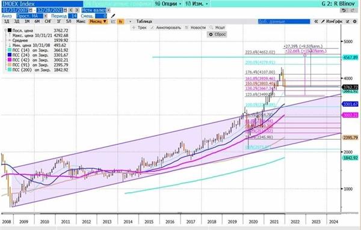Image resolution: width=361 pixels, height=230 pixels.
Task: Select the 1Д range tab
Action: tap(7, 22)
